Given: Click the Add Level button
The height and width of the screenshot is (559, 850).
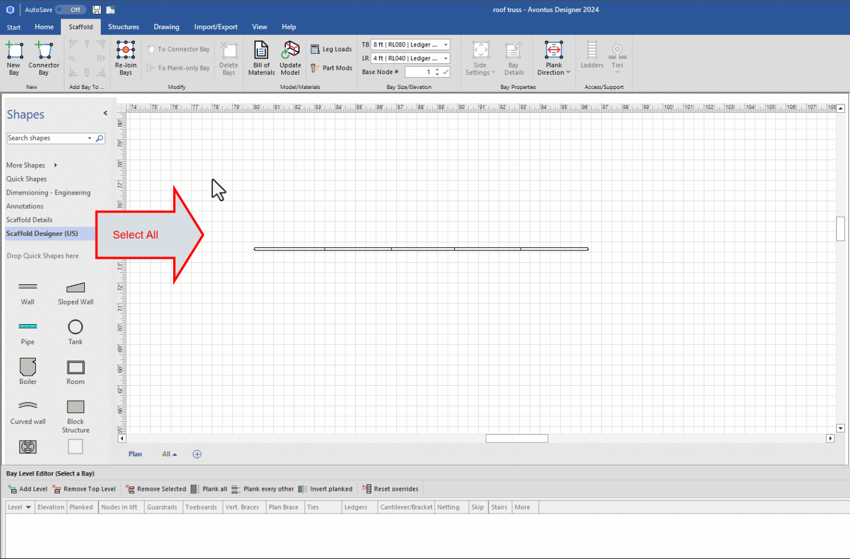Looking at the screenshot, I should (x=27, y=489).
